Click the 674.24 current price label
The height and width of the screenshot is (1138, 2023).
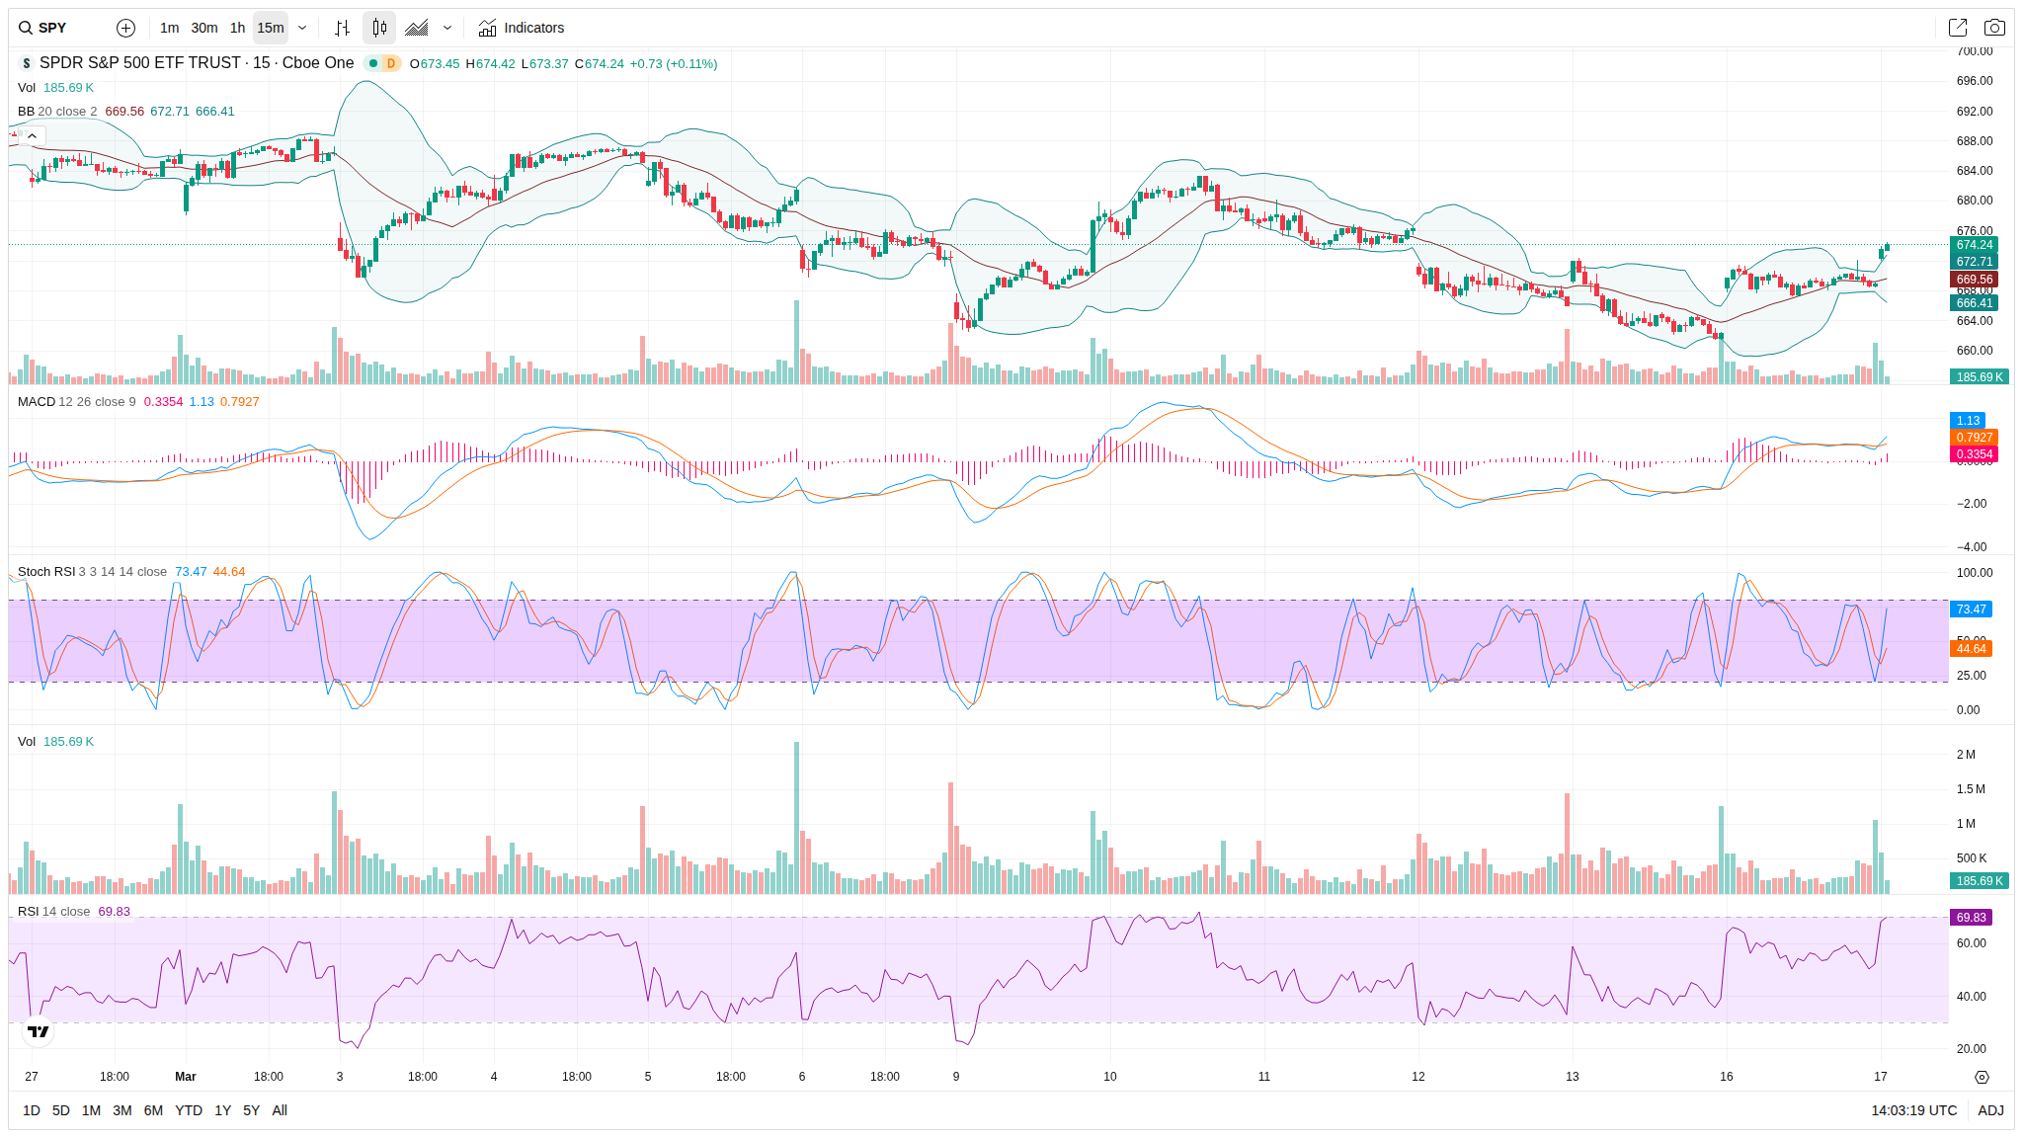click(1974, 245)
